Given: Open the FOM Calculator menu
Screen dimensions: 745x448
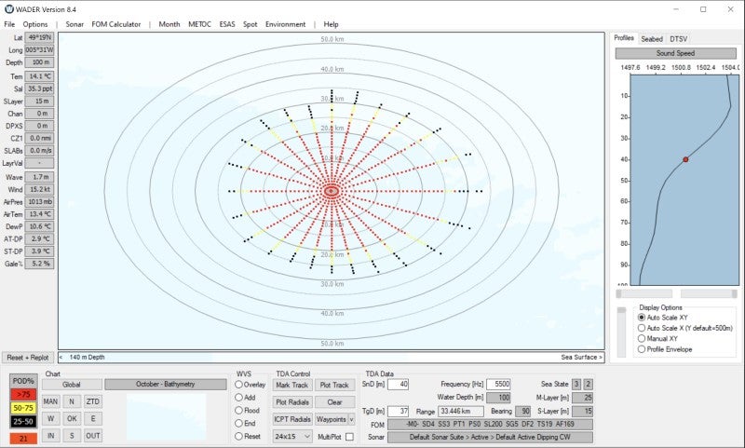Looking at the screenshot, I should point(115,24).
